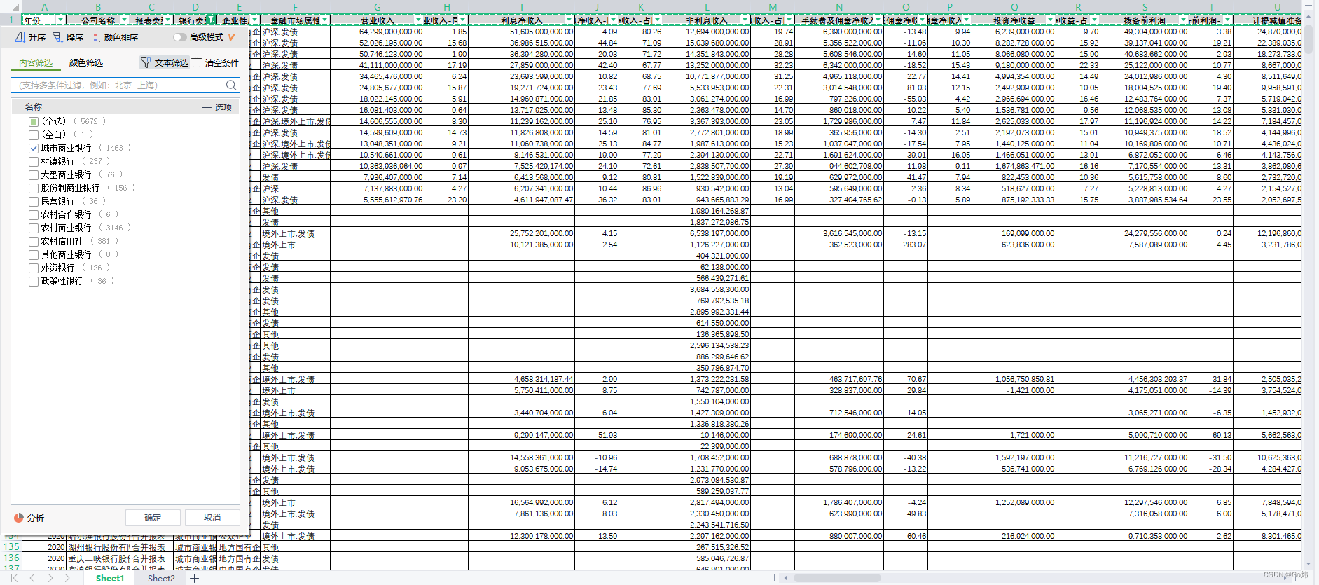The image size is (1319, 585).
Task: Go to next sheet tab arrow
Action: pos(50,578)
